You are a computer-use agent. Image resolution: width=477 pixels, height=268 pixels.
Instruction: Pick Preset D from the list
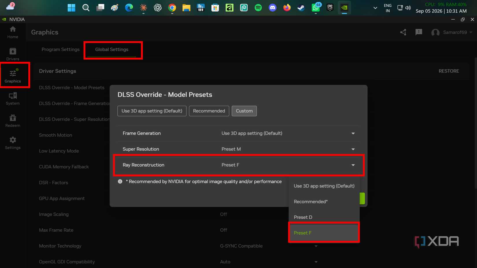324,217
